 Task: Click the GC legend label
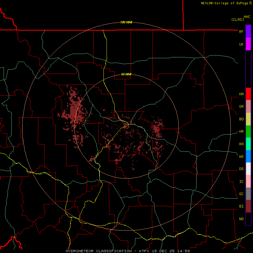(x=241, y=194)
